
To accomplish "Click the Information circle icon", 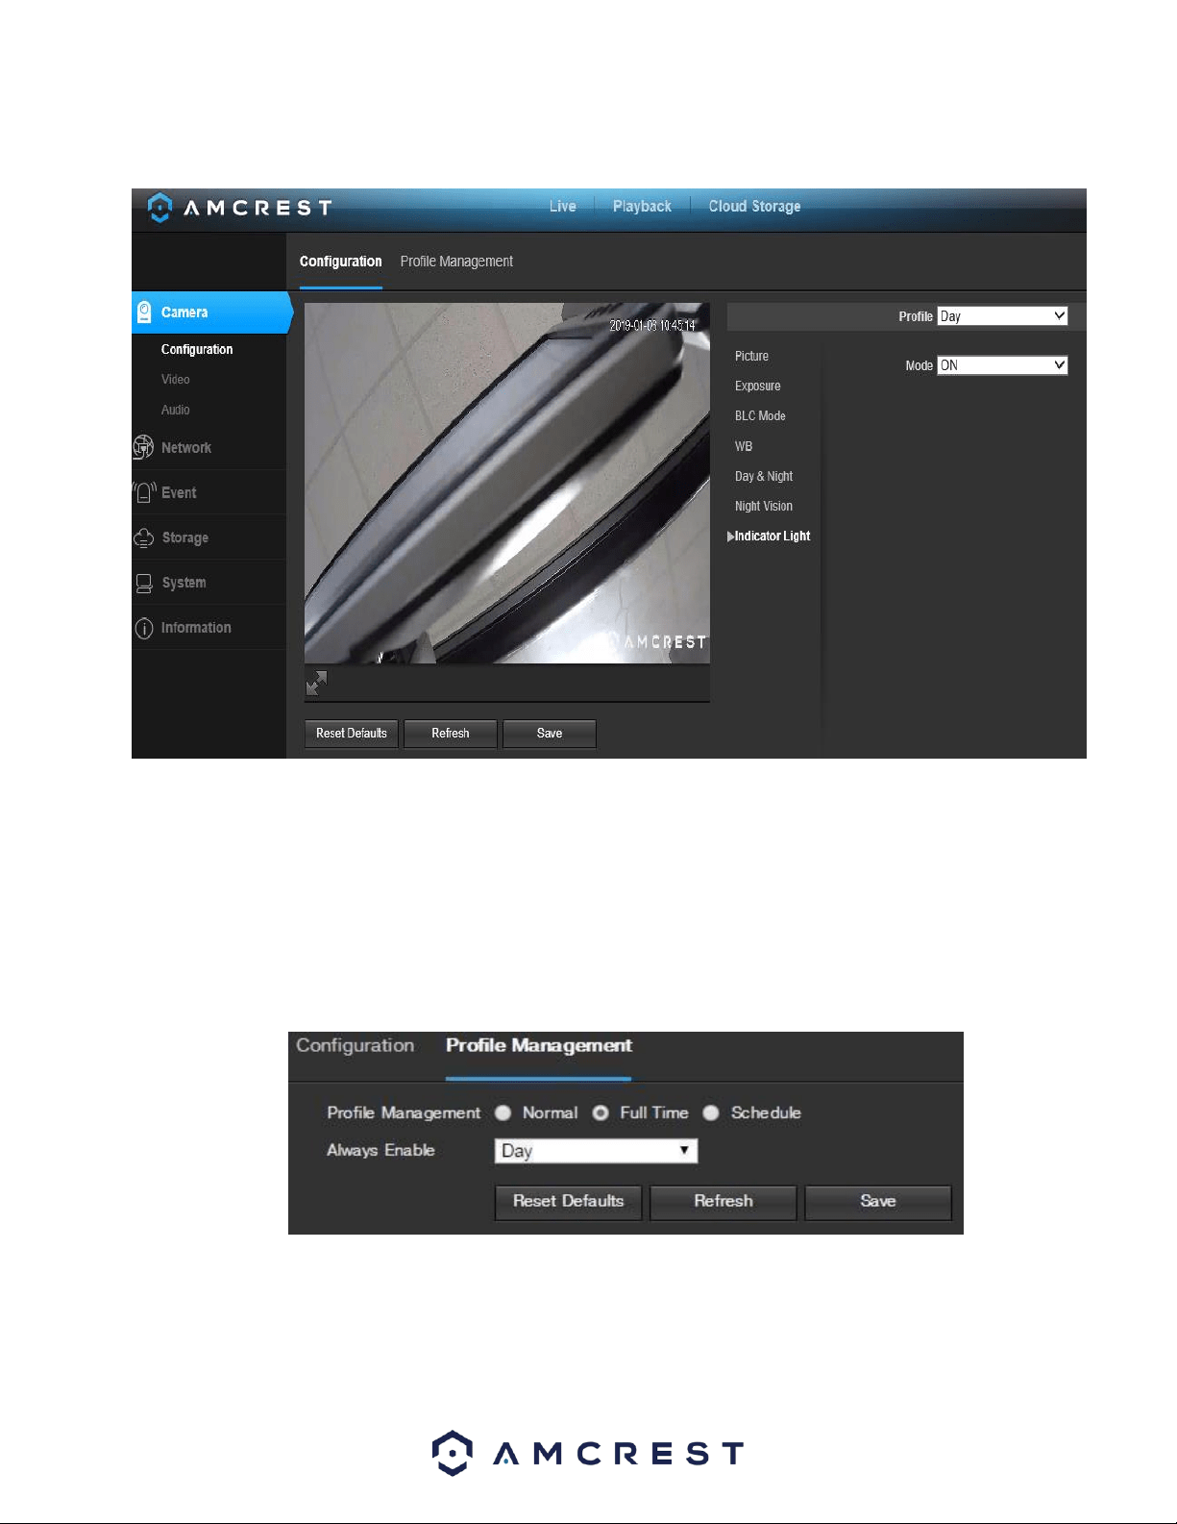I will pos(144,628).
